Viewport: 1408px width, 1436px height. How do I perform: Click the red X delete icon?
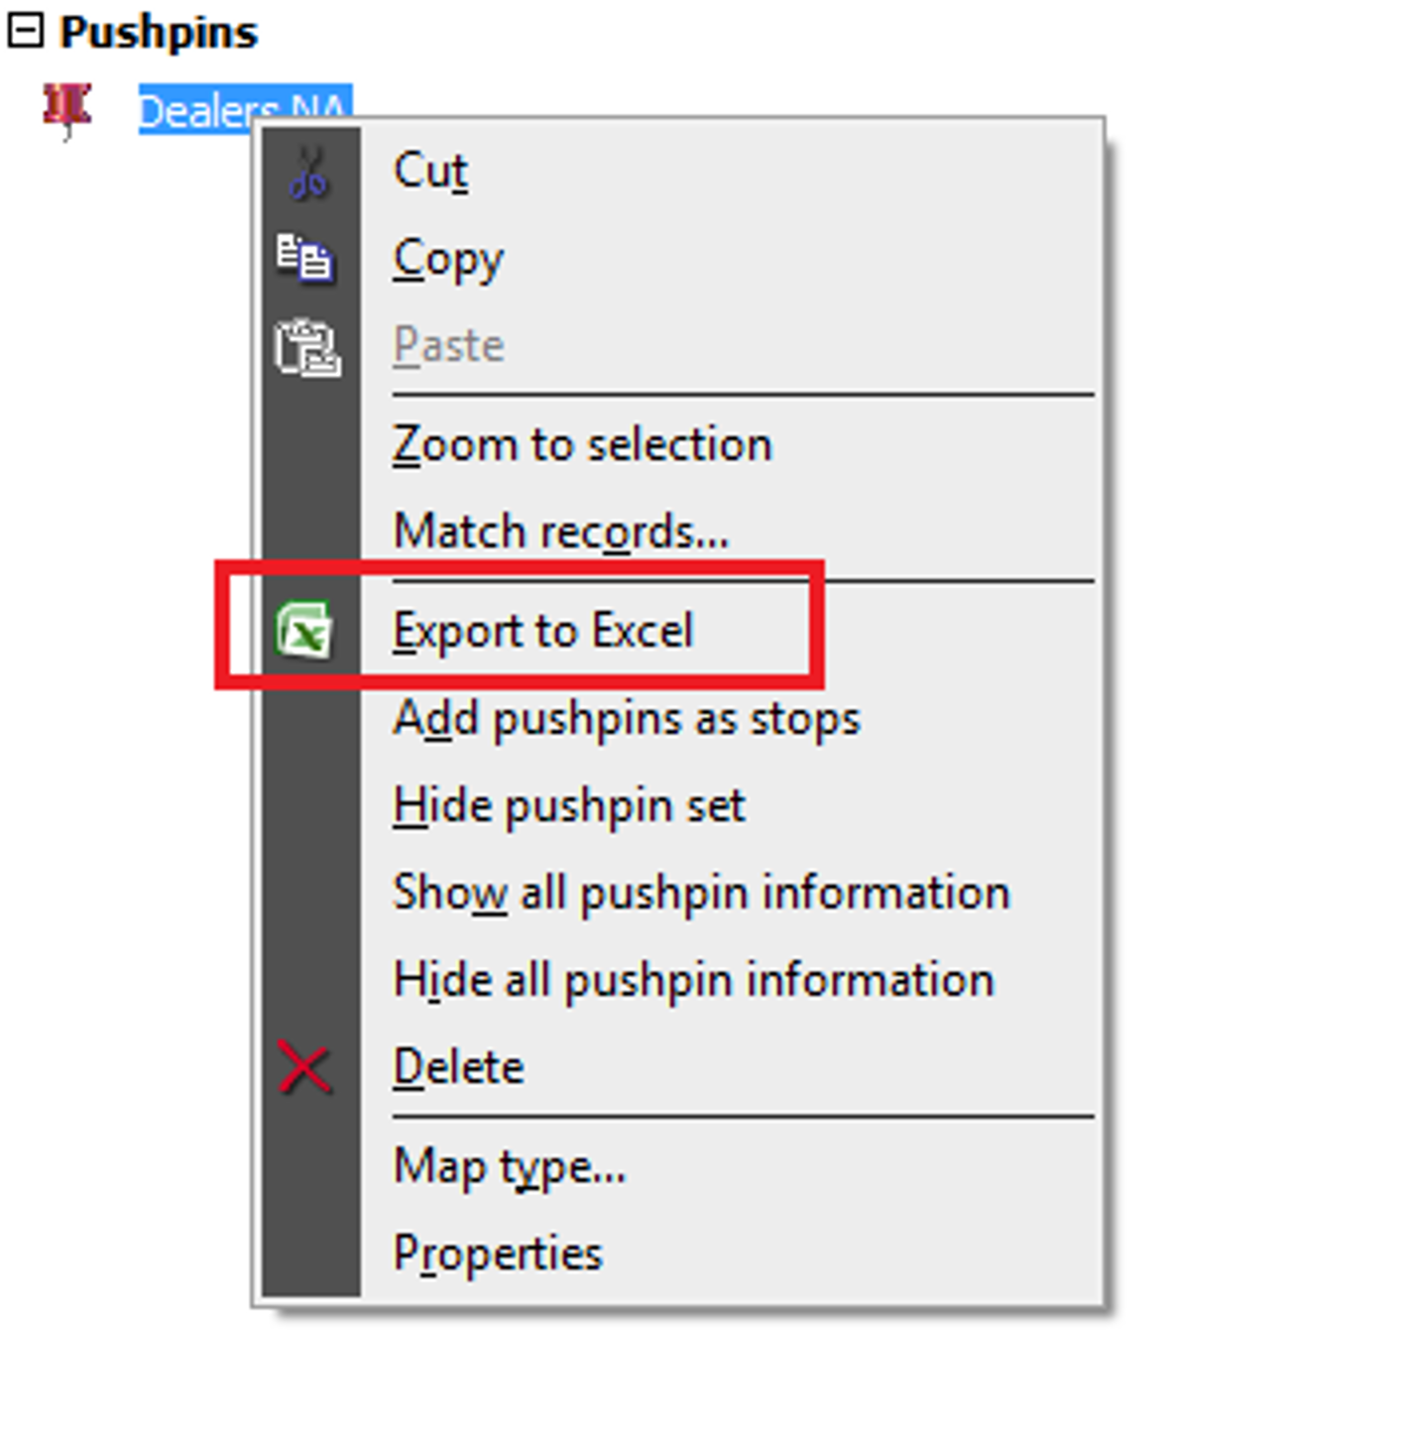(304, 1068)
